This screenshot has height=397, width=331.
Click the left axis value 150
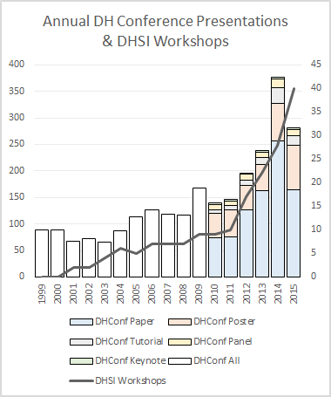[x=17, y=197]
